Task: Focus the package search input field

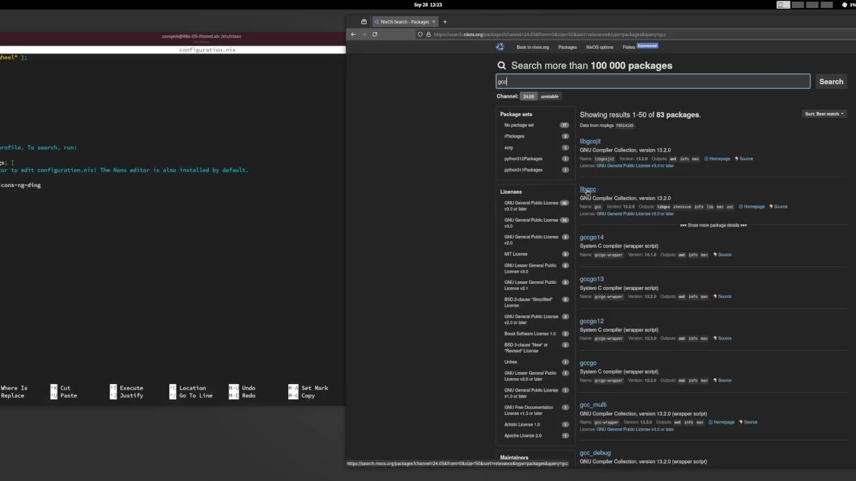Action: point(653,82)
